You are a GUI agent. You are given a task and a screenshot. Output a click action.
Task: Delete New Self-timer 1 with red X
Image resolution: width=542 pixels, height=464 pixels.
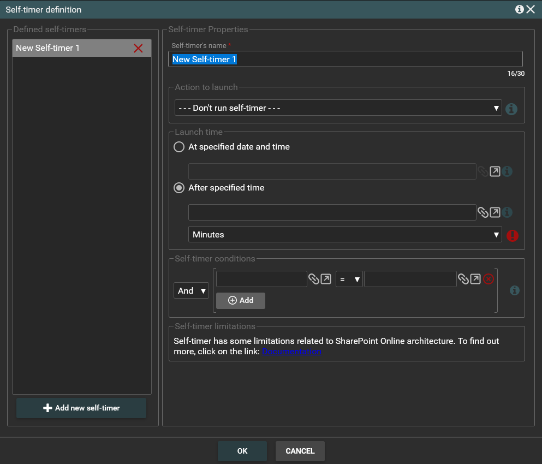138,48
